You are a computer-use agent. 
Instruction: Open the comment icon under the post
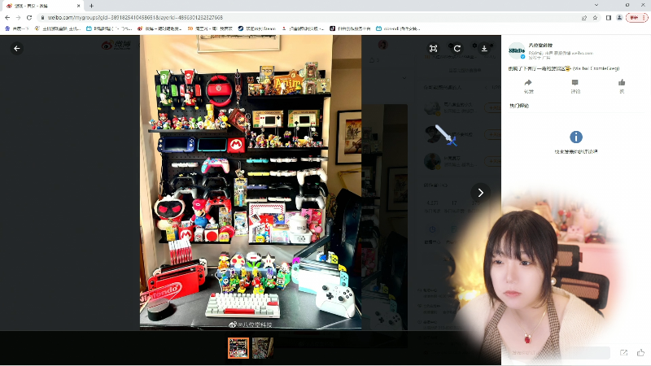tap(575, 83)
